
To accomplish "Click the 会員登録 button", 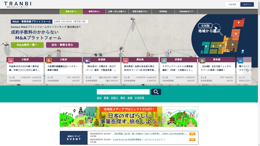I will (232, 4).
